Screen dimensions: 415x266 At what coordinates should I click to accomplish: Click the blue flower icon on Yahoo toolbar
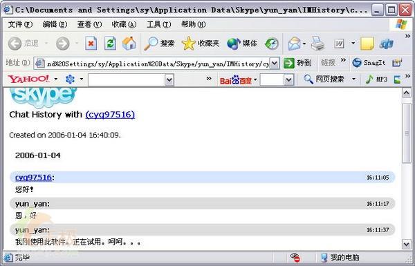(x=70, y=79)
